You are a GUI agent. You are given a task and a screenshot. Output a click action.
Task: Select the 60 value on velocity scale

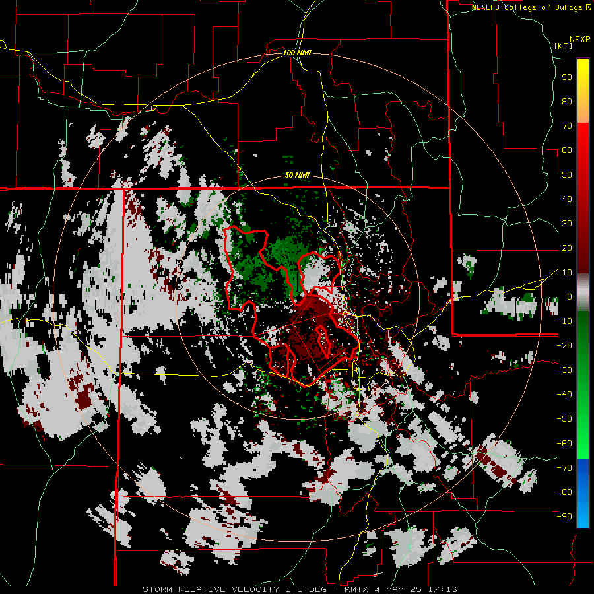(567, 150)
